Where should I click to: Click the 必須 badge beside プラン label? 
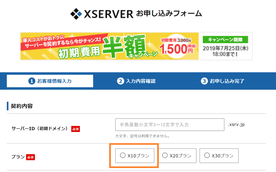tap(30, 157)
